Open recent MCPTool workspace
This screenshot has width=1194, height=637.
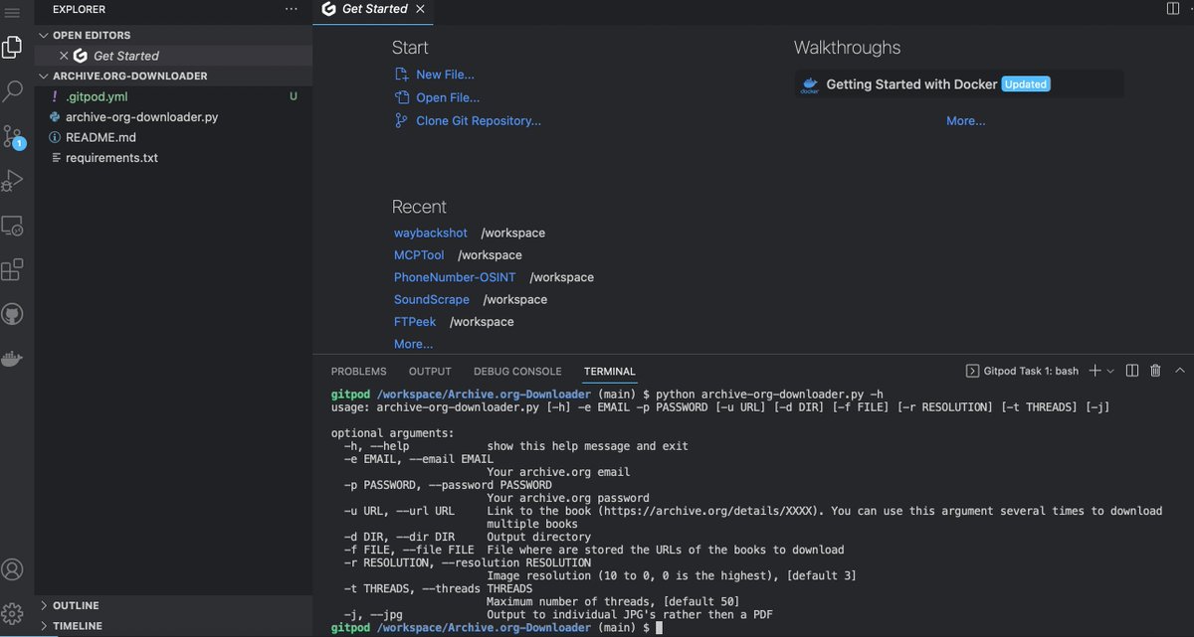(x=419, y=255)
